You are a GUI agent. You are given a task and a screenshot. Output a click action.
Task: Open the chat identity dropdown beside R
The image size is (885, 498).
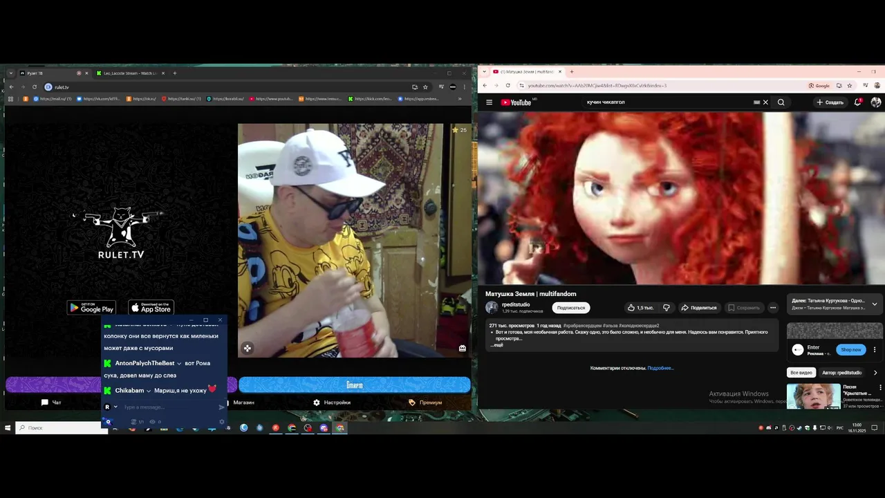[115, 407]
